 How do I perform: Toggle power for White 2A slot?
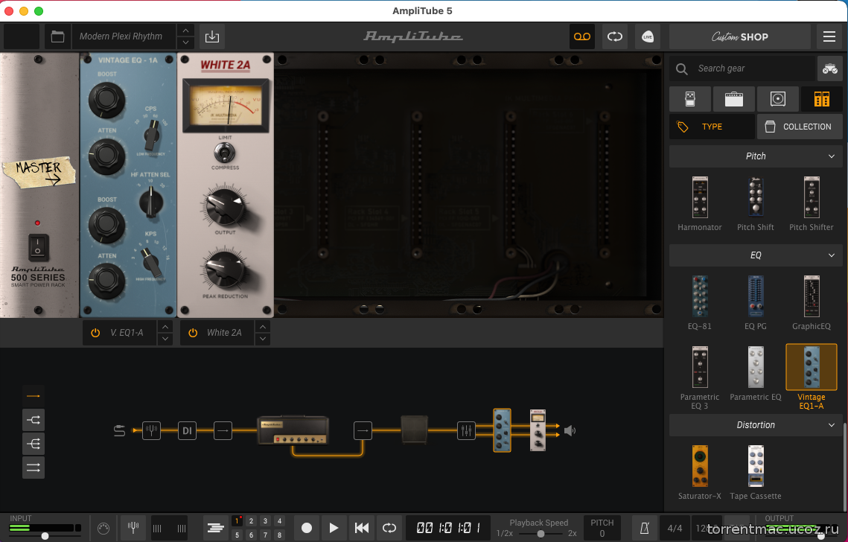click(193, 334)
